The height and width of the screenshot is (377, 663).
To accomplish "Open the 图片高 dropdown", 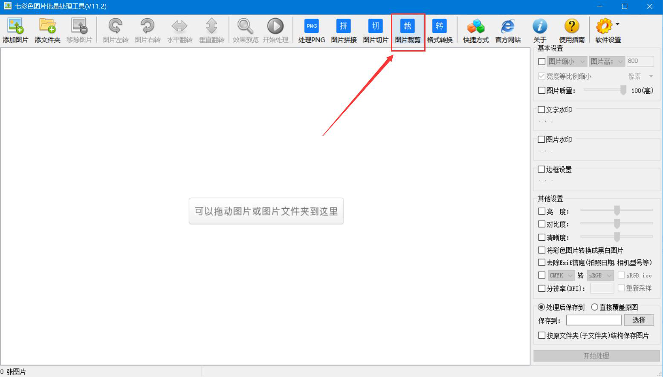I will 607,62.
